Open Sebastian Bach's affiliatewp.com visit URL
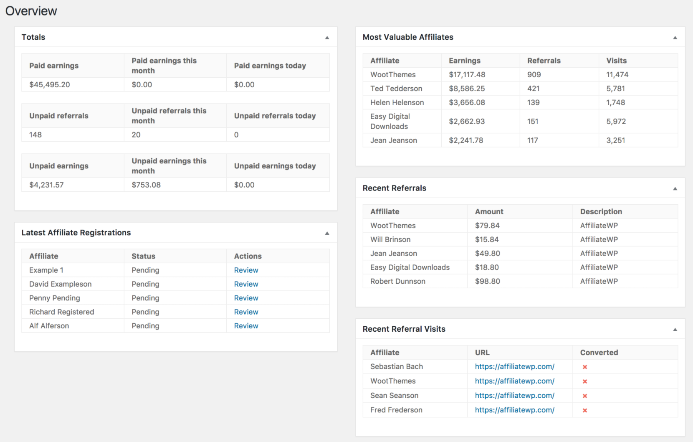This screenshot has height=442, width=693. pos(514,366)
